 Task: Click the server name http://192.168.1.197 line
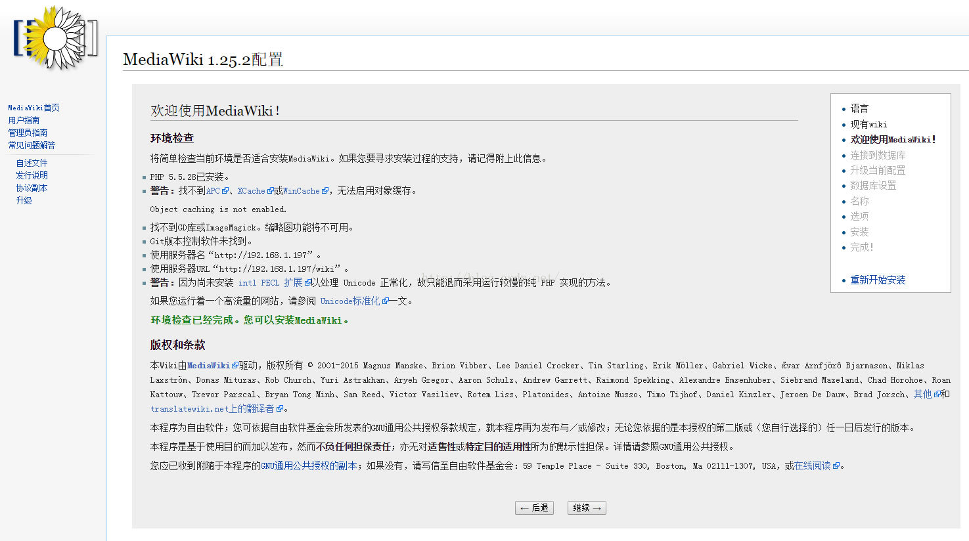(x=235, y=255)
